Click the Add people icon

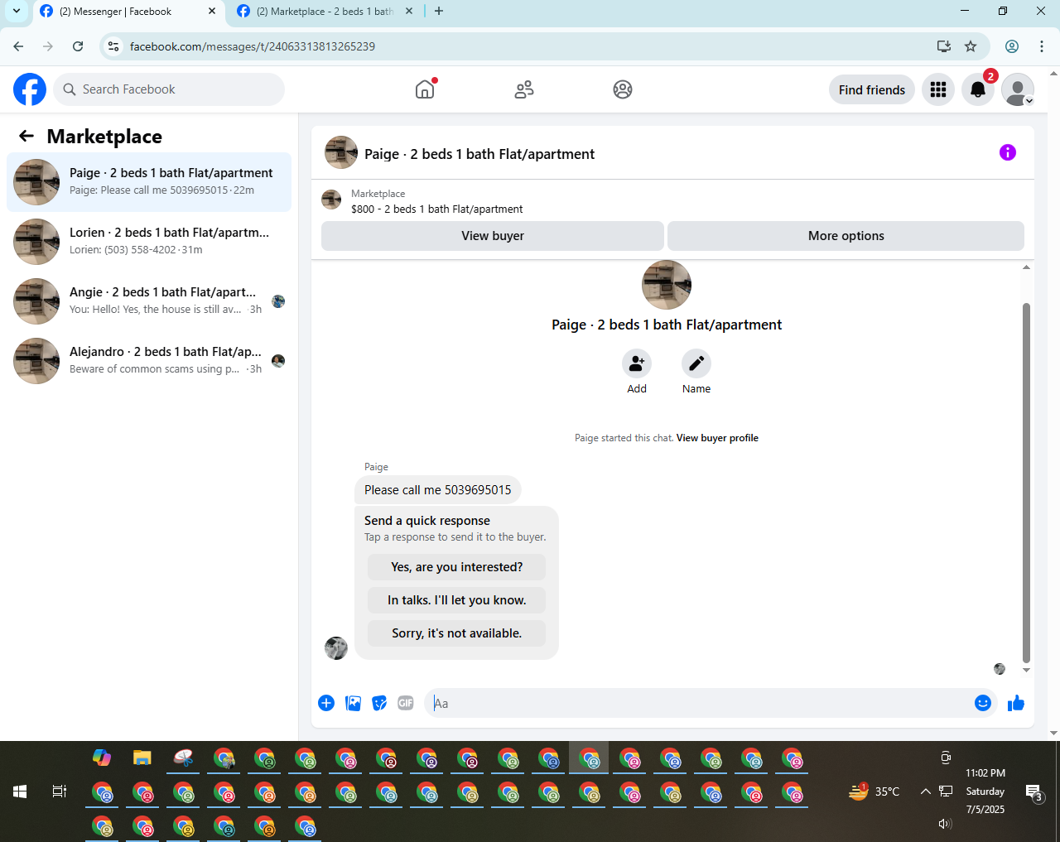point(637,363)
